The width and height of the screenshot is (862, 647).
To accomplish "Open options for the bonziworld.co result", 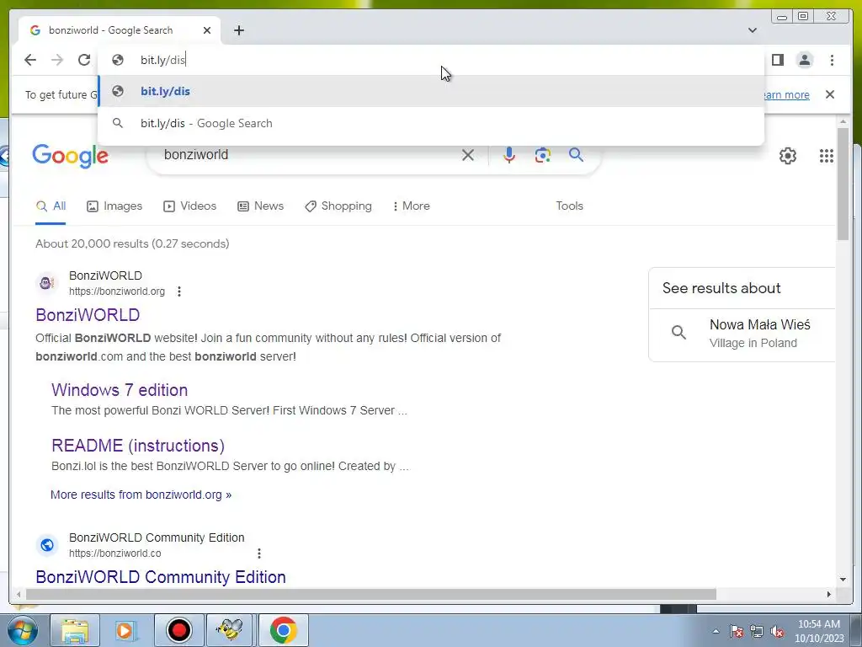I will (x=259, y=553).
